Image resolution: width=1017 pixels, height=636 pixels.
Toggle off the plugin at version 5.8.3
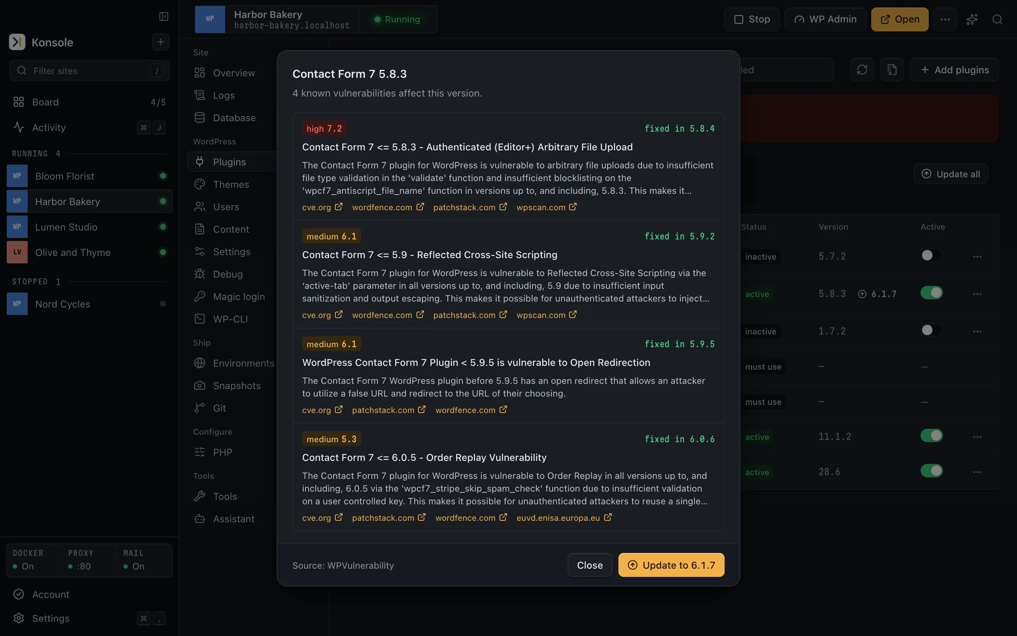pos(931,293)
